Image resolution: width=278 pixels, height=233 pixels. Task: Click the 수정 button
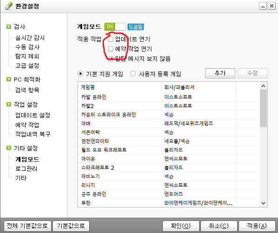point(252,73)
